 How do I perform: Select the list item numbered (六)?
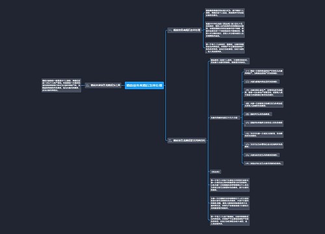(x=264, y=123)
